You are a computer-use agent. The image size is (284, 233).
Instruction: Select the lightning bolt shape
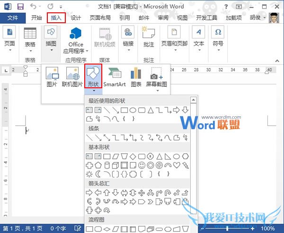(x=186, y=165)
